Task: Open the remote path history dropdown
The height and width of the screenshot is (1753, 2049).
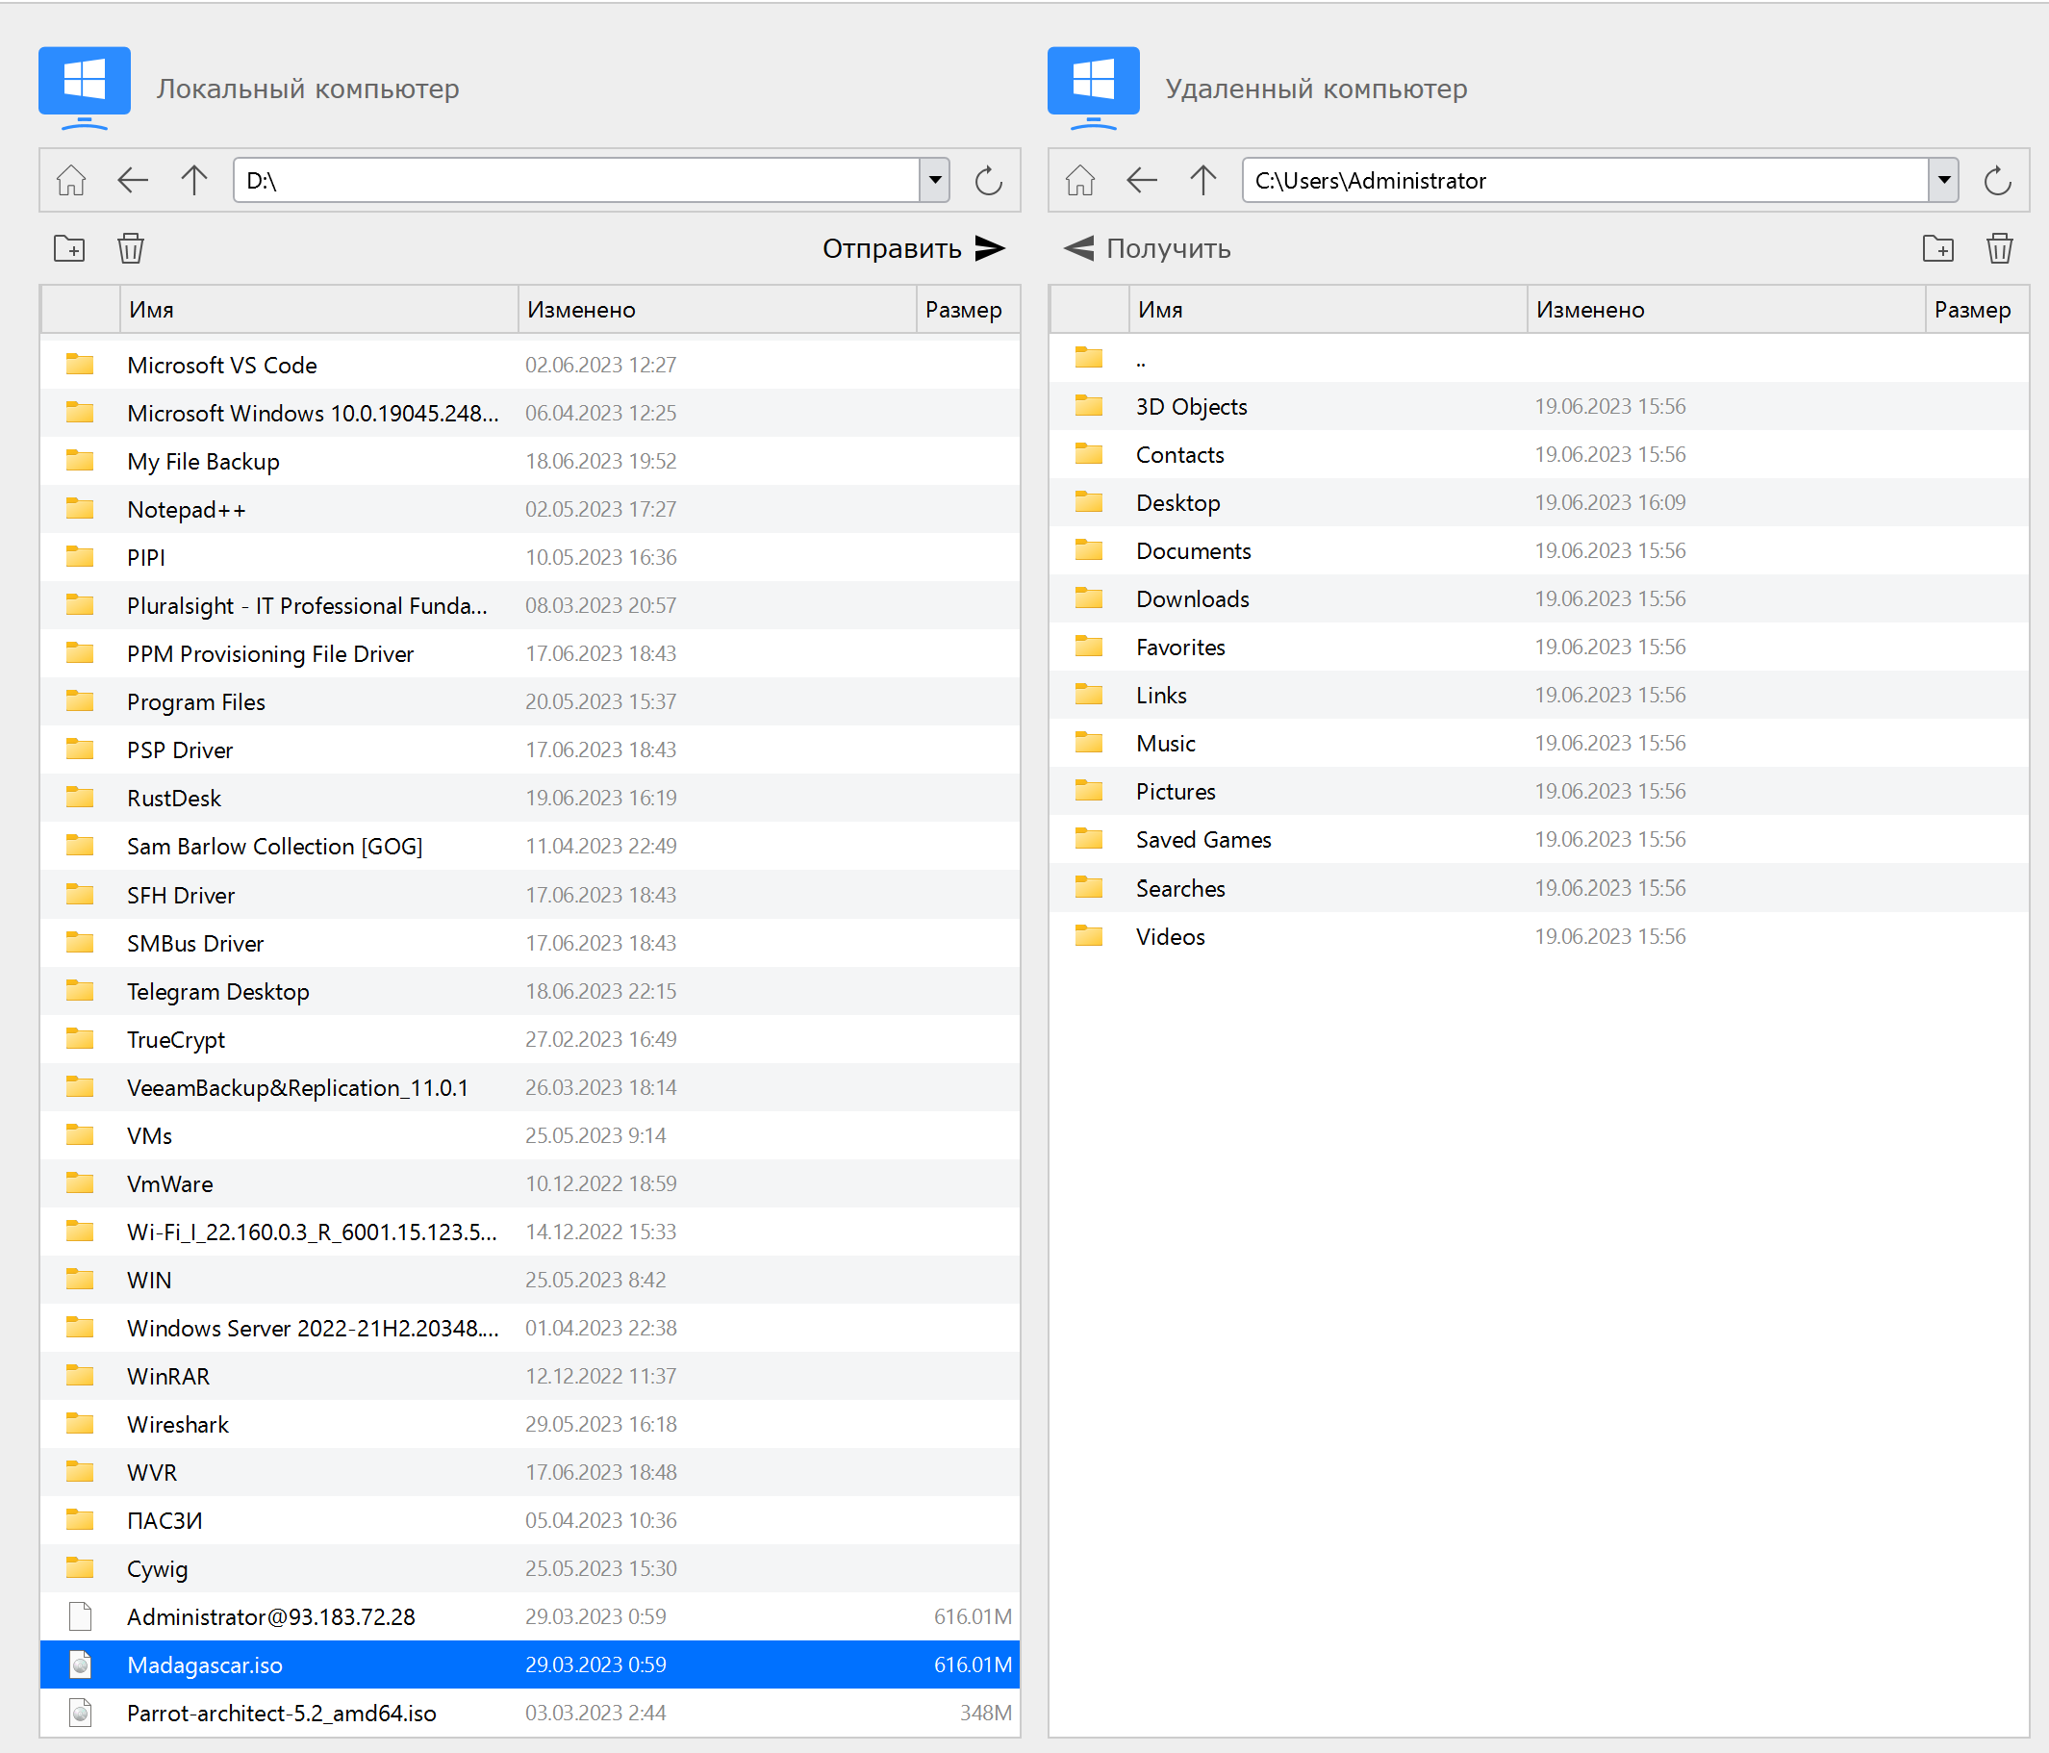Action: pyautogui.click(x=1943, y=180)
